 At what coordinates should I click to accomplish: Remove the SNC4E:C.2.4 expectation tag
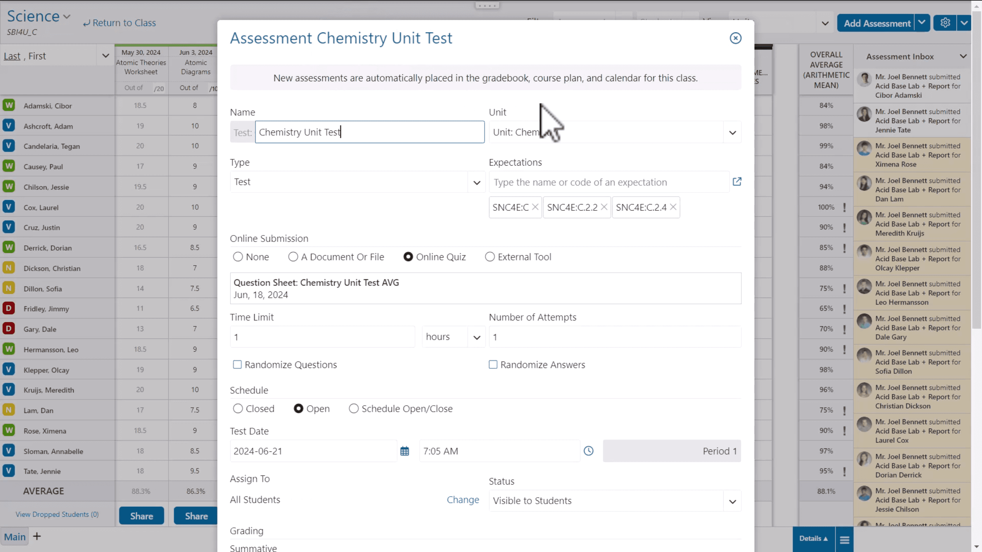point(673,207)
